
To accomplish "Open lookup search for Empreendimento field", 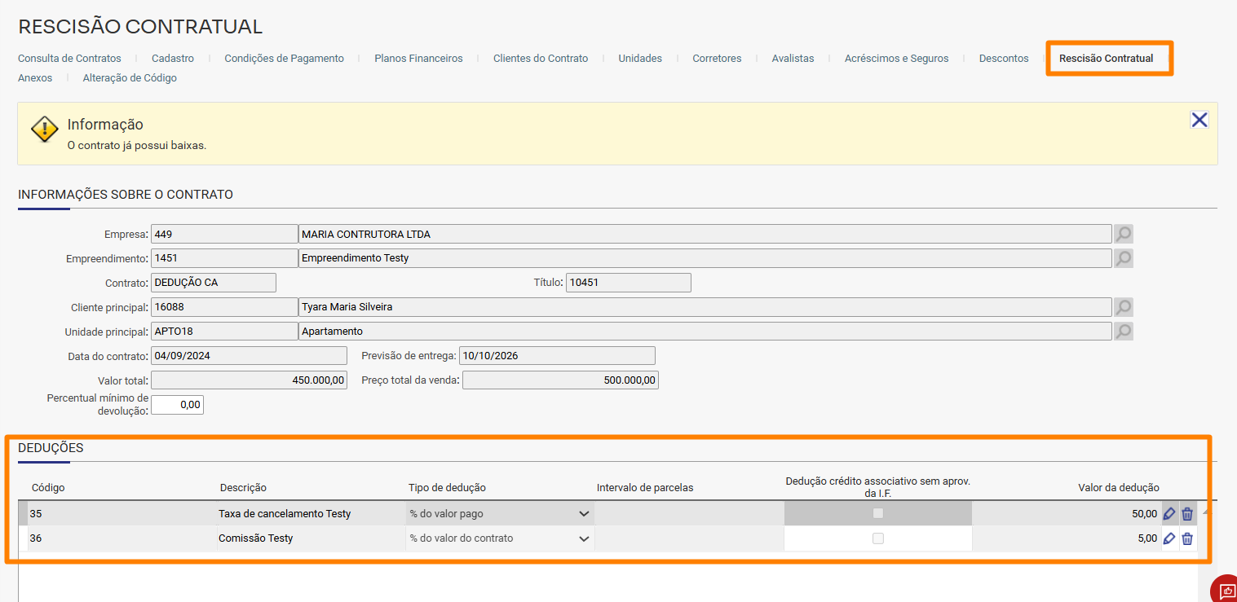I will (x=1124, y=258).
